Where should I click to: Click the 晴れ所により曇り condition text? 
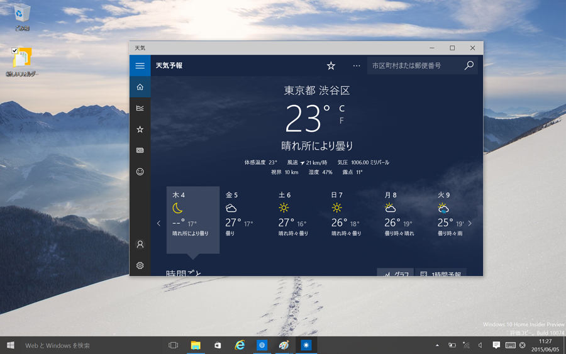317,146
